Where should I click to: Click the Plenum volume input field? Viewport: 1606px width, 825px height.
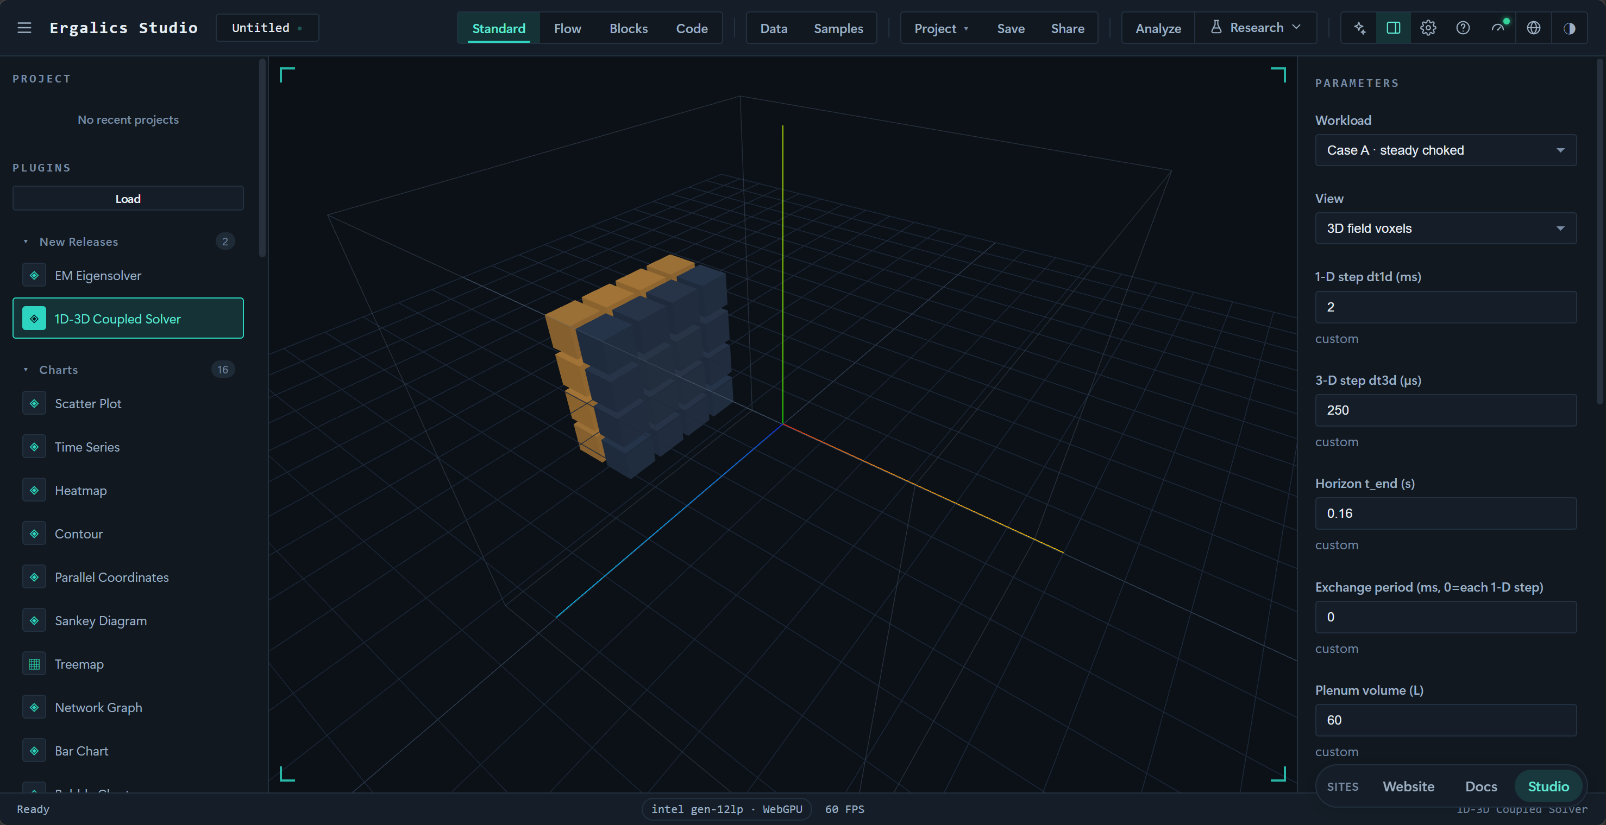tap(1446, 720)
